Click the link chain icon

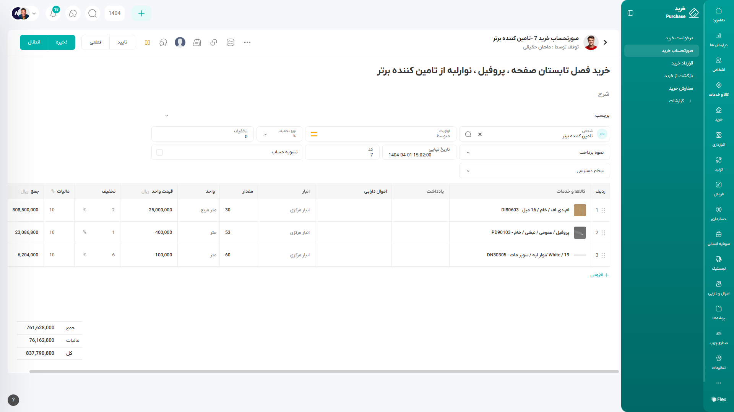pos(214,42)
